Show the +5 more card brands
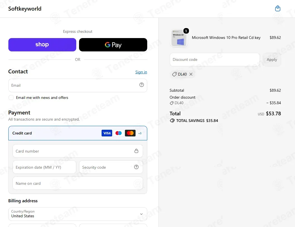295x227 pixels. 140,133
